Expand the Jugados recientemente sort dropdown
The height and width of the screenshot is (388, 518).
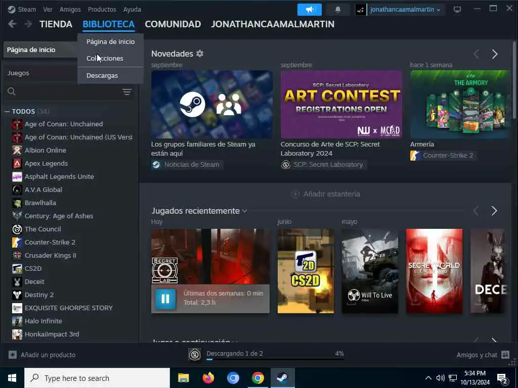pos(244,211)
